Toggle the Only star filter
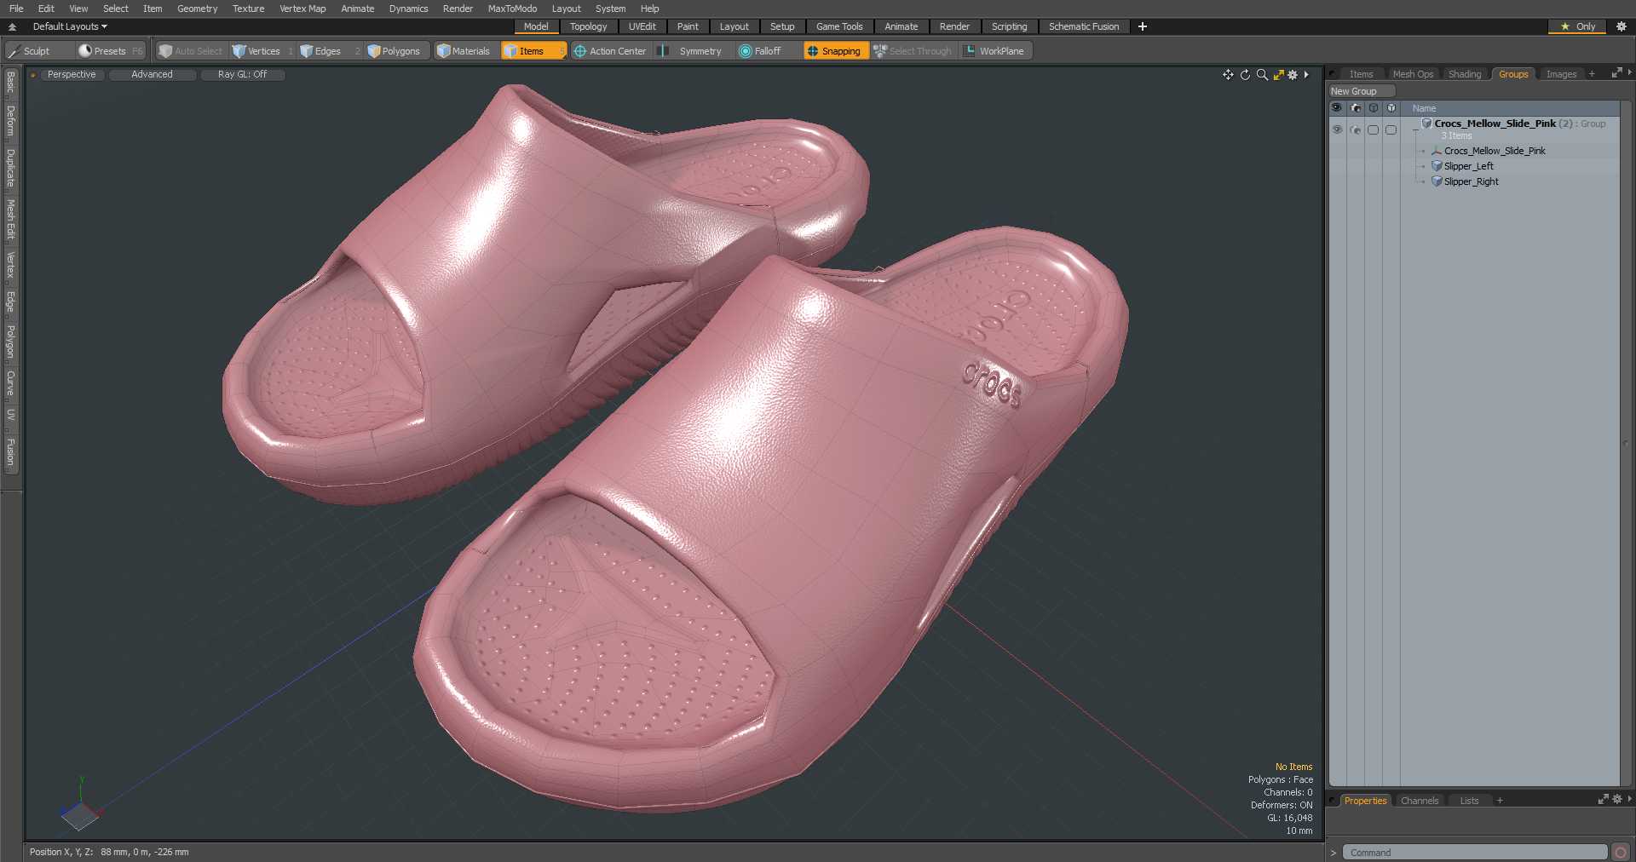 click(x=1577, y=26)
